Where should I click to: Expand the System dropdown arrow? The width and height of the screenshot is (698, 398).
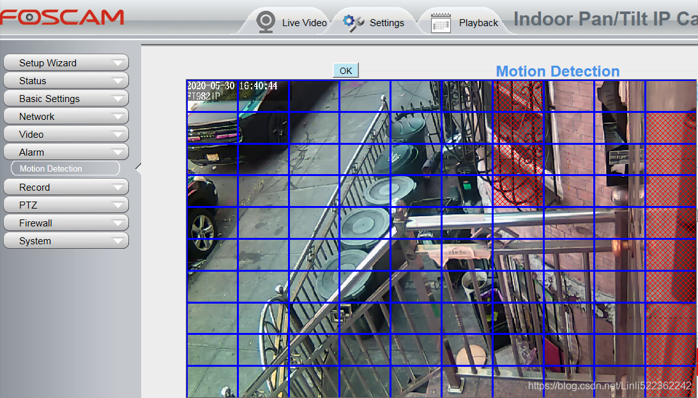tap(118, 241)
